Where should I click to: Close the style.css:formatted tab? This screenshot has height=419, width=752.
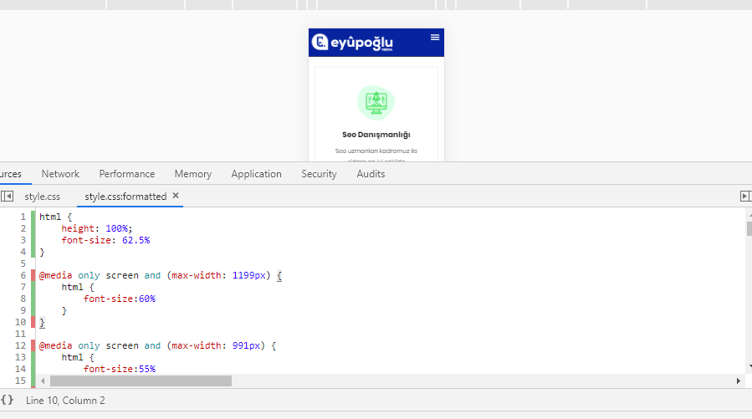coord(176,196)
